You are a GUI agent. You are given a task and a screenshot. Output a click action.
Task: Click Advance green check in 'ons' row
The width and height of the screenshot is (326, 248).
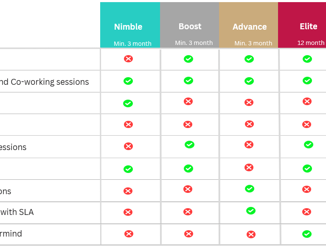tap(250, 188)
